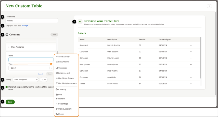Select the Phone type icon

point(57,114)
